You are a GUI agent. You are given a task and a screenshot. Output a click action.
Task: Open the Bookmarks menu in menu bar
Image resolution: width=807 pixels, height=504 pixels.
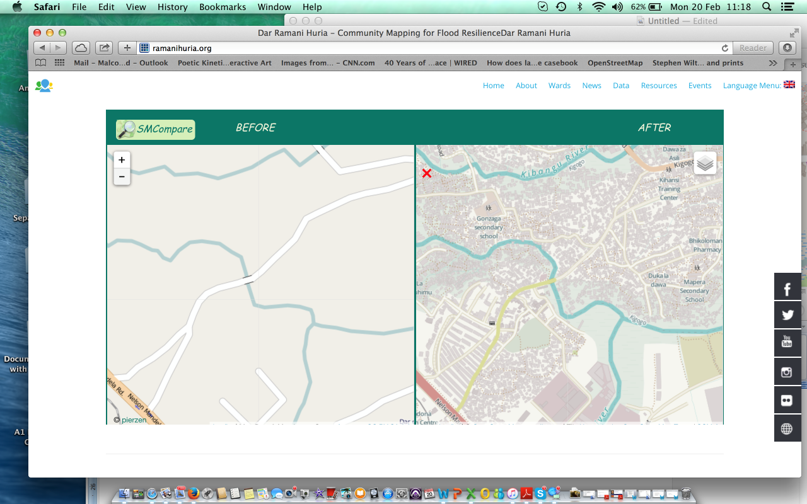tap(221, 7)
